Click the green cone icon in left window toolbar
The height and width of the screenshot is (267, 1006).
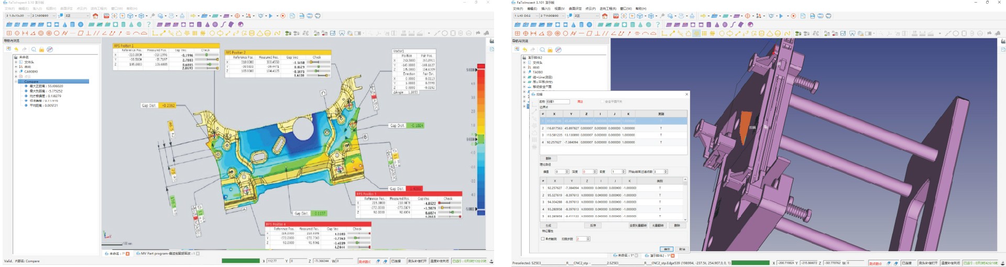coord(131,25)
